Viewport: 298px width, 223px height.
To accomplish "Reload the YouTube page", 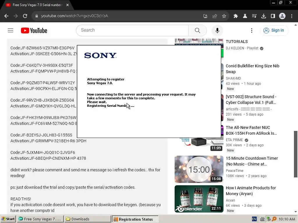I will coord(25,16).
